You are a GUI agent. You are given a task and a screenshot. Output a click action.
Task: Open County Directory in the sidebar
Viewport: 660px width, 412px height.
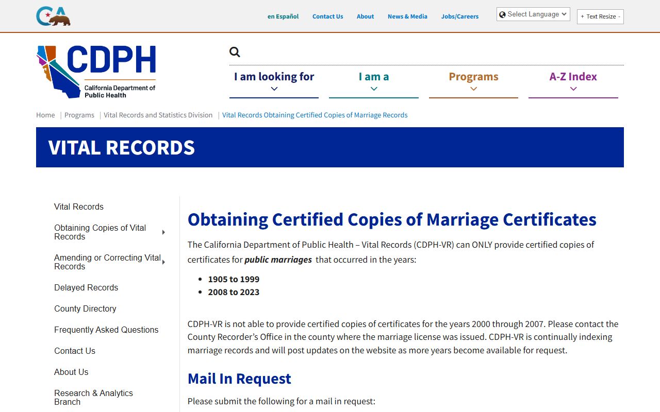[85, 308]
